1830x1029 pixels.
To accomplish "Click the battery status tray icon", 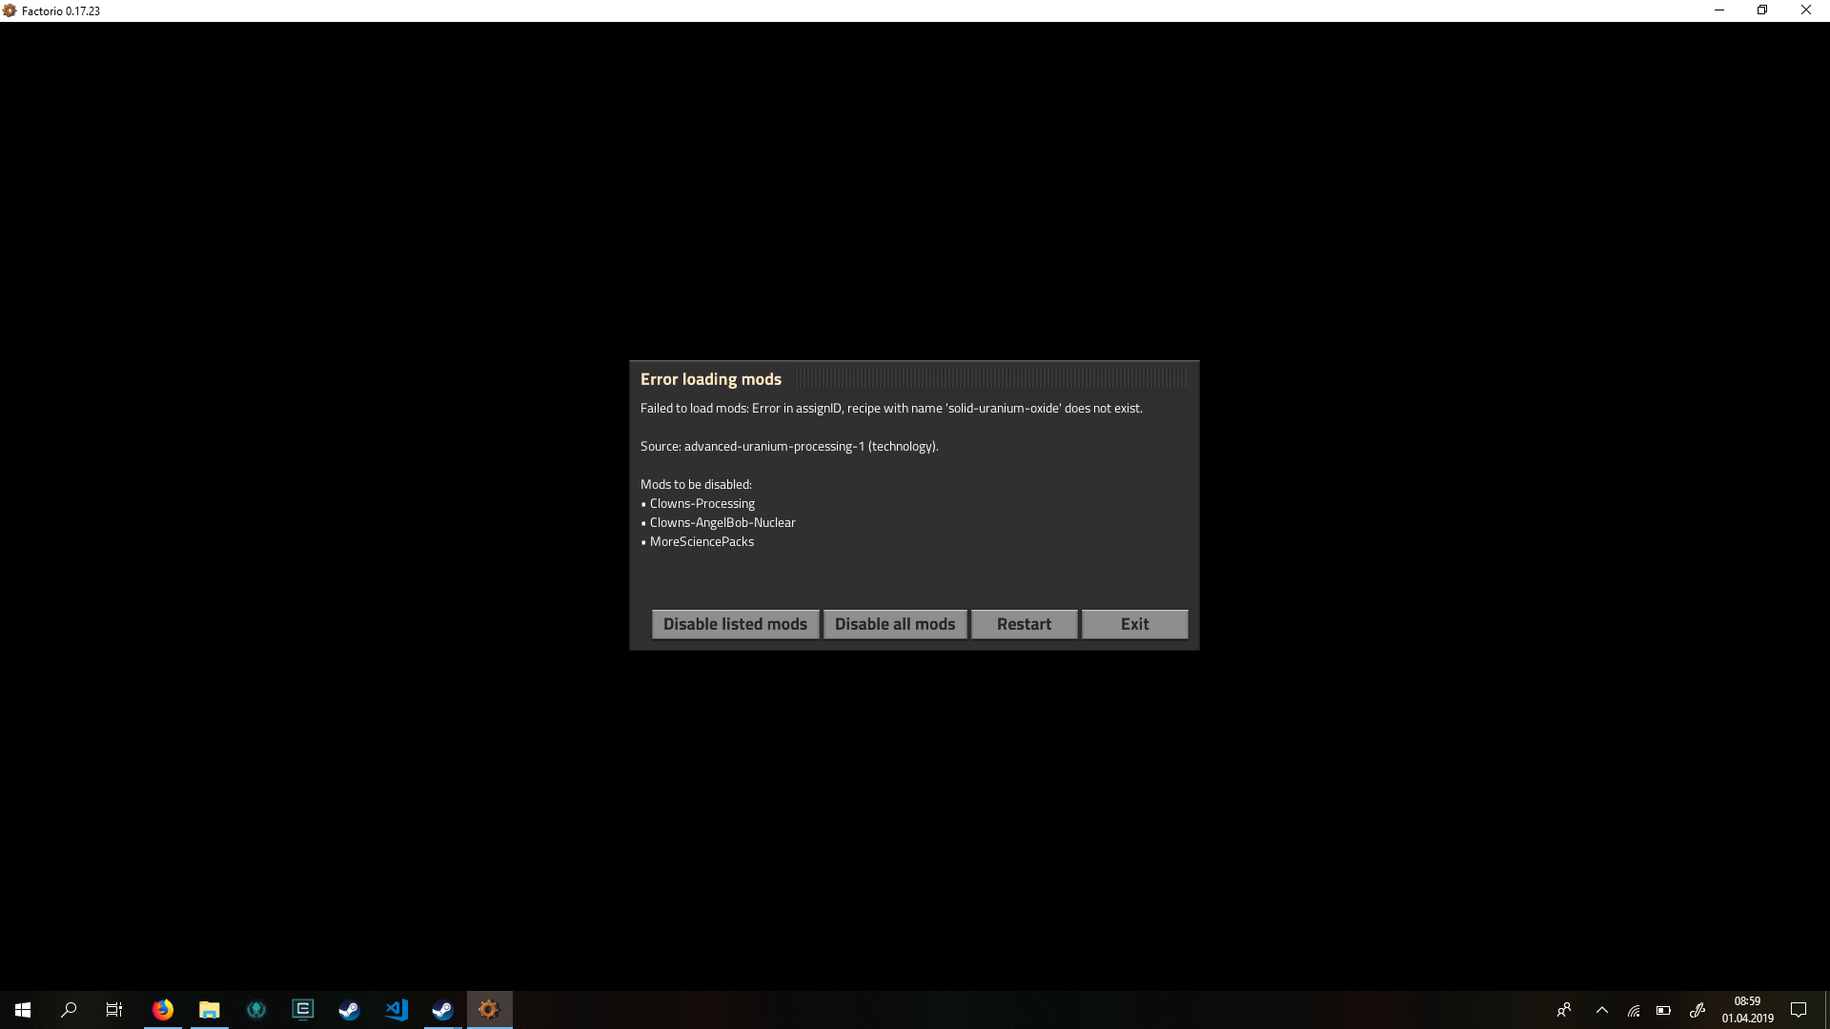I will (x=1664, y=1010).
